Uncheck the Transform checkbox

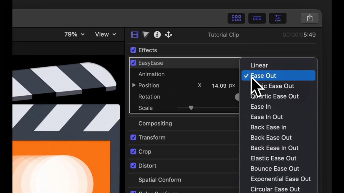133,138
